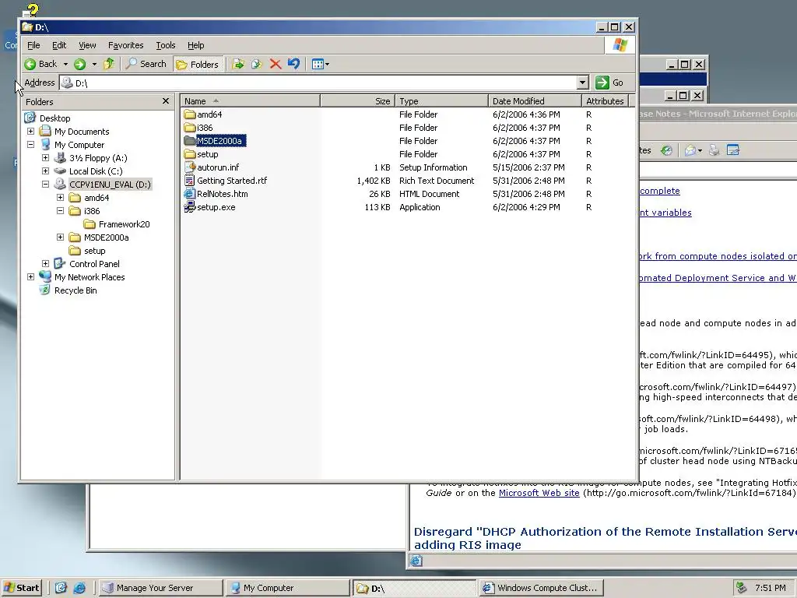
Task: Select the i386 folder icon in file list
Action: [x=190, y=128]
